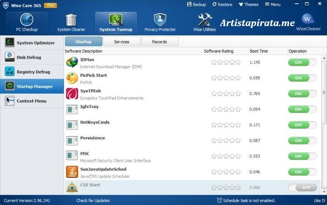
Task: Click Schedule task is not enabled link
Action: click(x=249, y=200)
